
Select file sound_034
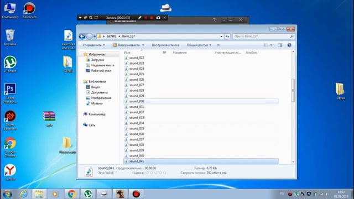tap(137, 123)
